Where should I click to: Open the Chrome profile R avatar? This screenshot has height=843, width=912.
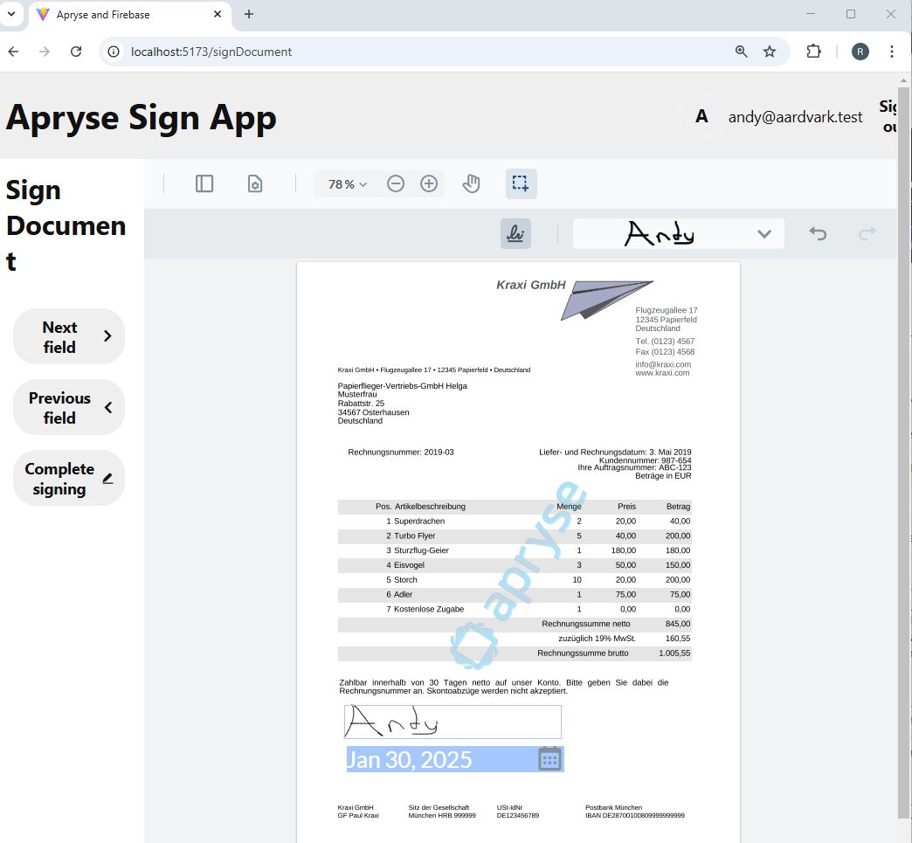tap(860, 52)
